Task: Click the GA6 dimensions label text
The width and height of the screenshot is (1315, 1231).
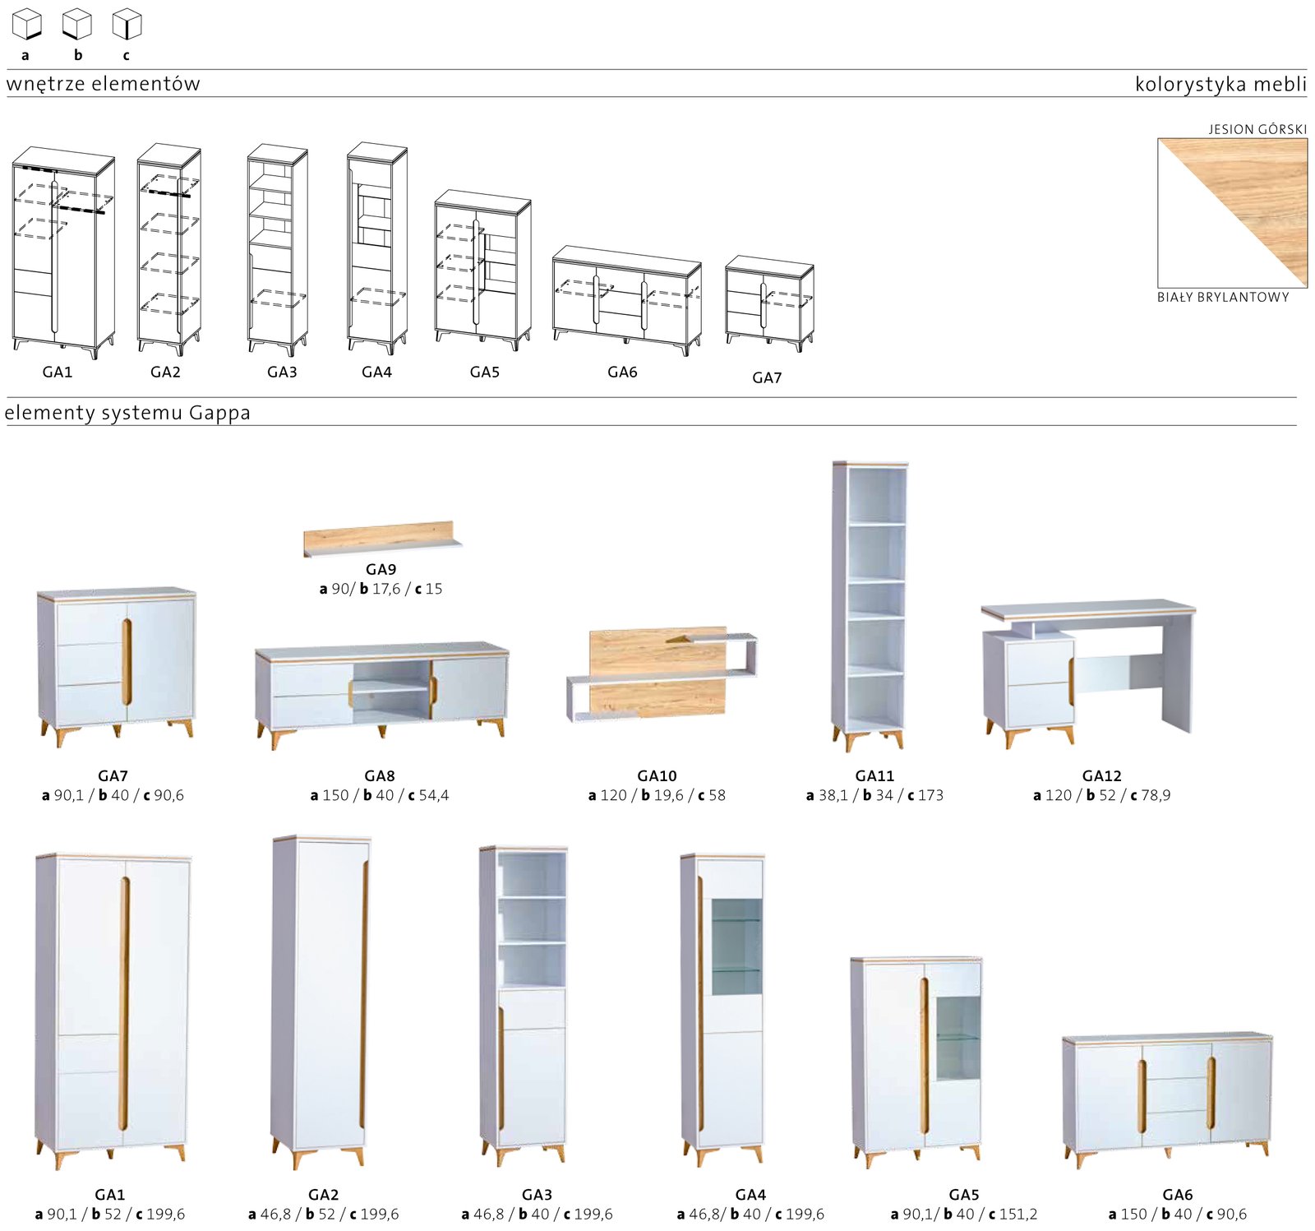Action: point(1177,1214)
